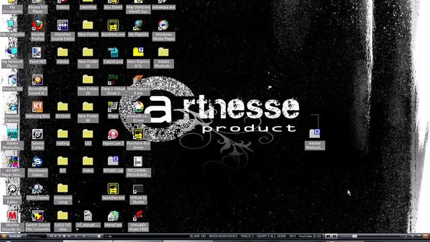Open the New Folder (3) folder
Viewport: 430px width, 242px height.
(x=88, y=80)
